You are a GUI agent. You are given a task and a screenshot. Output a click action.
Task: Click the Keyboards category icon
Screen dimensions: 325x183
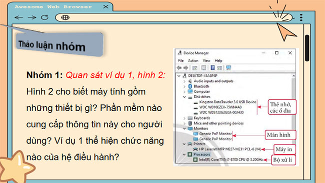click(190, 118)
